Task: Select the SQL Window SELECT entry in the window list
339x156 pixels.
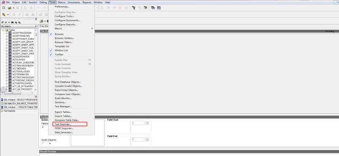Action: pos(19,100)
